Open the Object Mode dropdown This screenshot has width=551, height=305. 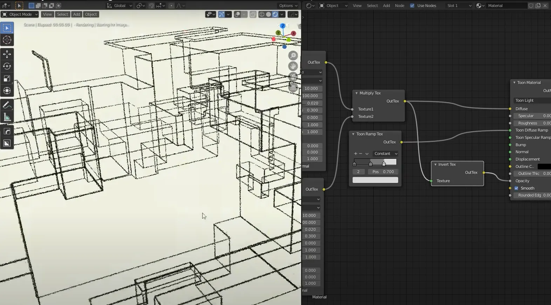[x=20, y=14]
